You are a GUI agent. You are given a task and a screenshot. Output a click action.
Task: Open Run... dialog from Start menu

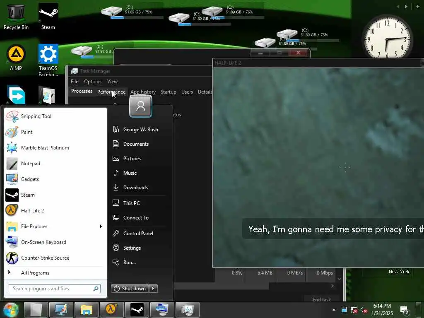(x=139, y=263)
